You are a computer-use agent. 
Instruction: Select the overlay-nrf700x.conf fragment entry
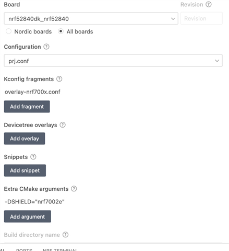[32, 92]
